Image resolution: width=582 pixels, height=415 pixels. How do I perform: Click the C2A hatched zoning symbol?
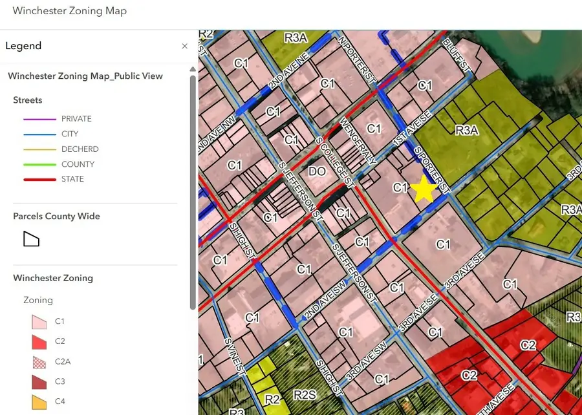pos(39,361)
